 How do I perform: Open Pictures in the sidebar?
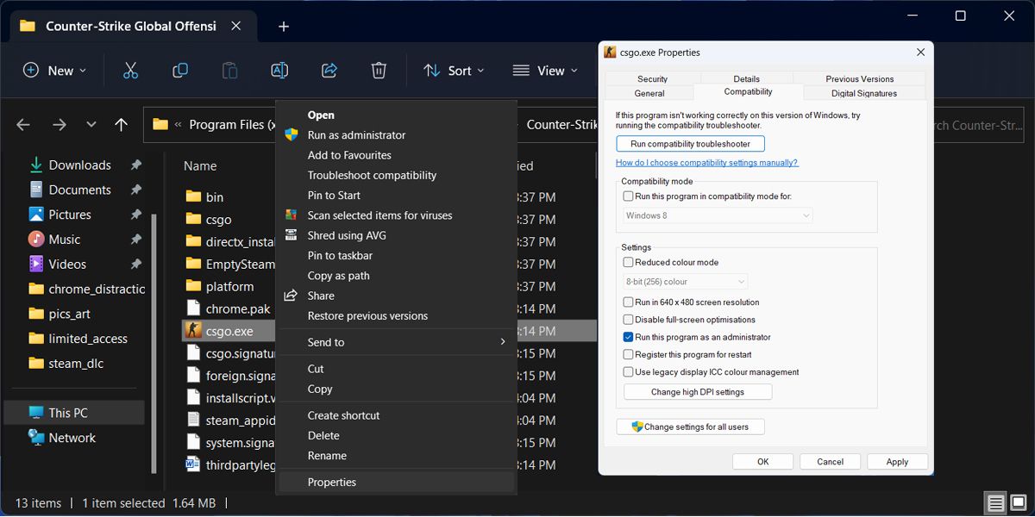pyautogui.click(x=70, y=215)
